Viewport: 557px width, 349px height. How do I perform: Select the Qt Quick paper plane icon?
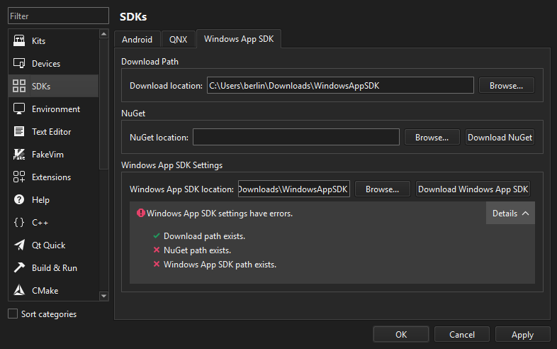click(19, 245)
